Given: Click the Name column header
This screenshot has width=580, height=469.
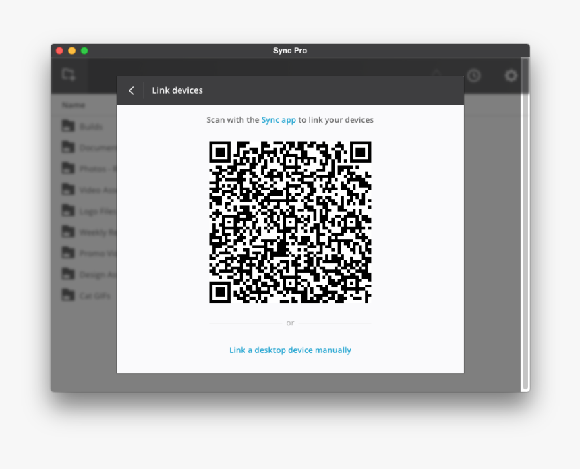Looking at the screenshot, I should [x=74, y=105].
